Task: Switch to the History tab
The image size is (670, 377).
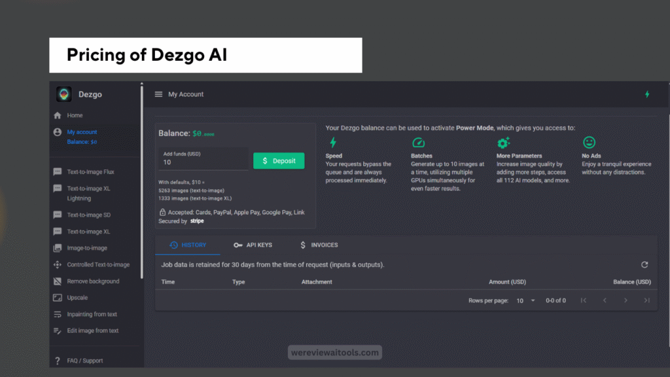Action: pos(188,245)
